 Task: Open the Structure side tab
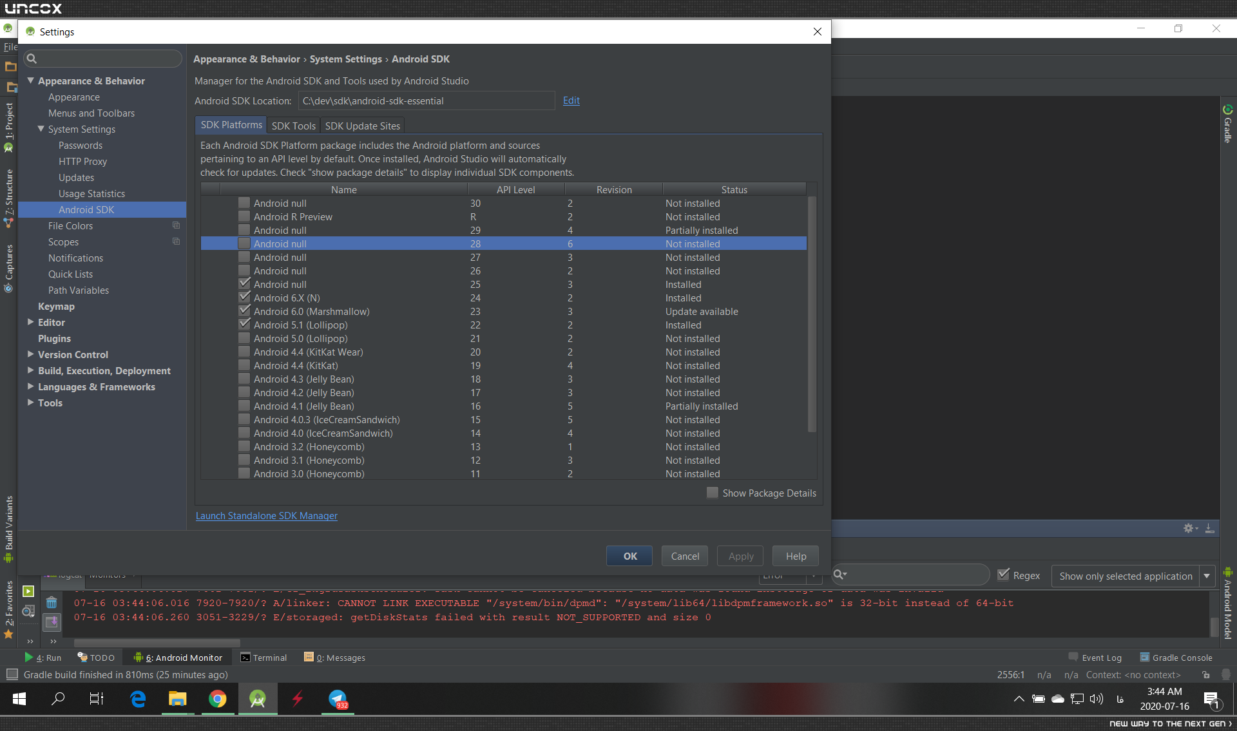[x=9, y=198]
